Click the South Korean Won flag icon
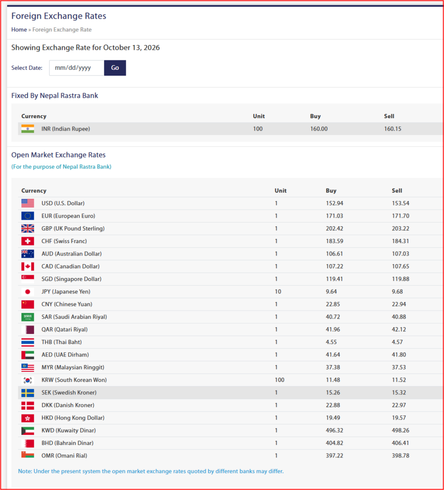The image size is (444, 490). (x=27, y=380)
